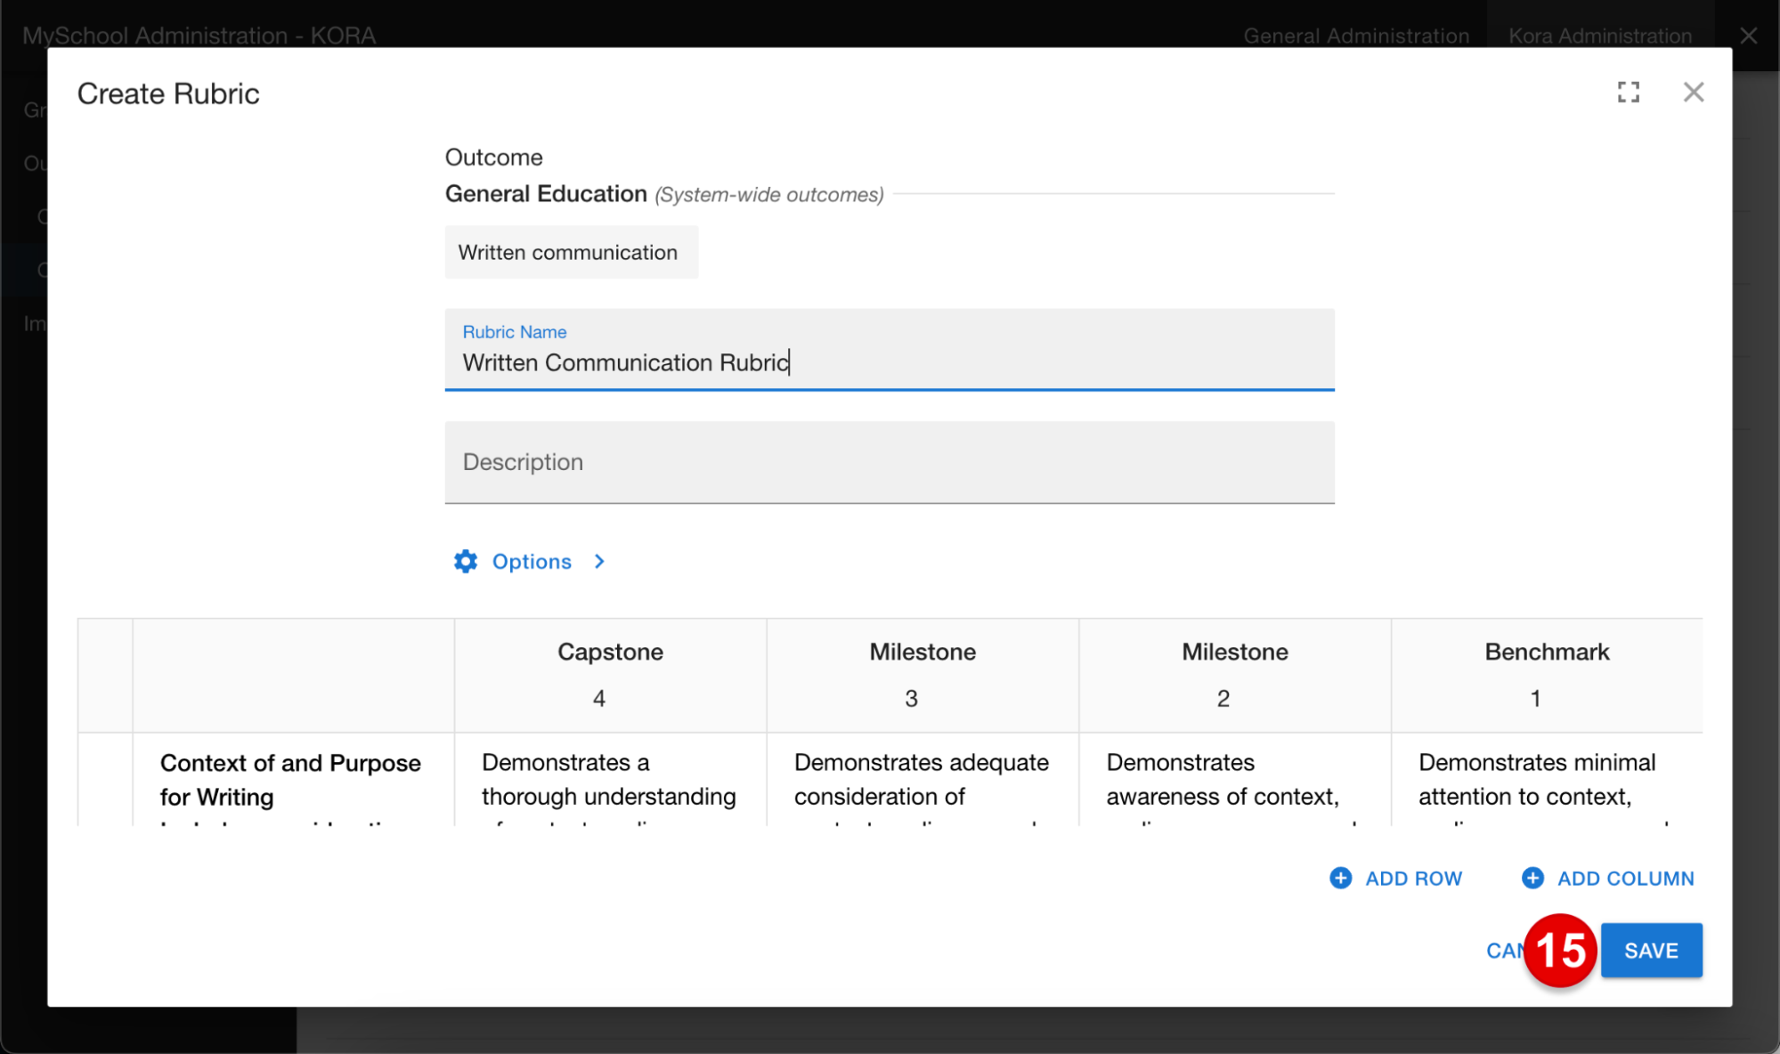Select the Written communication outcome chip
The image size is (1780, 1054).
(x=571, y=253)
